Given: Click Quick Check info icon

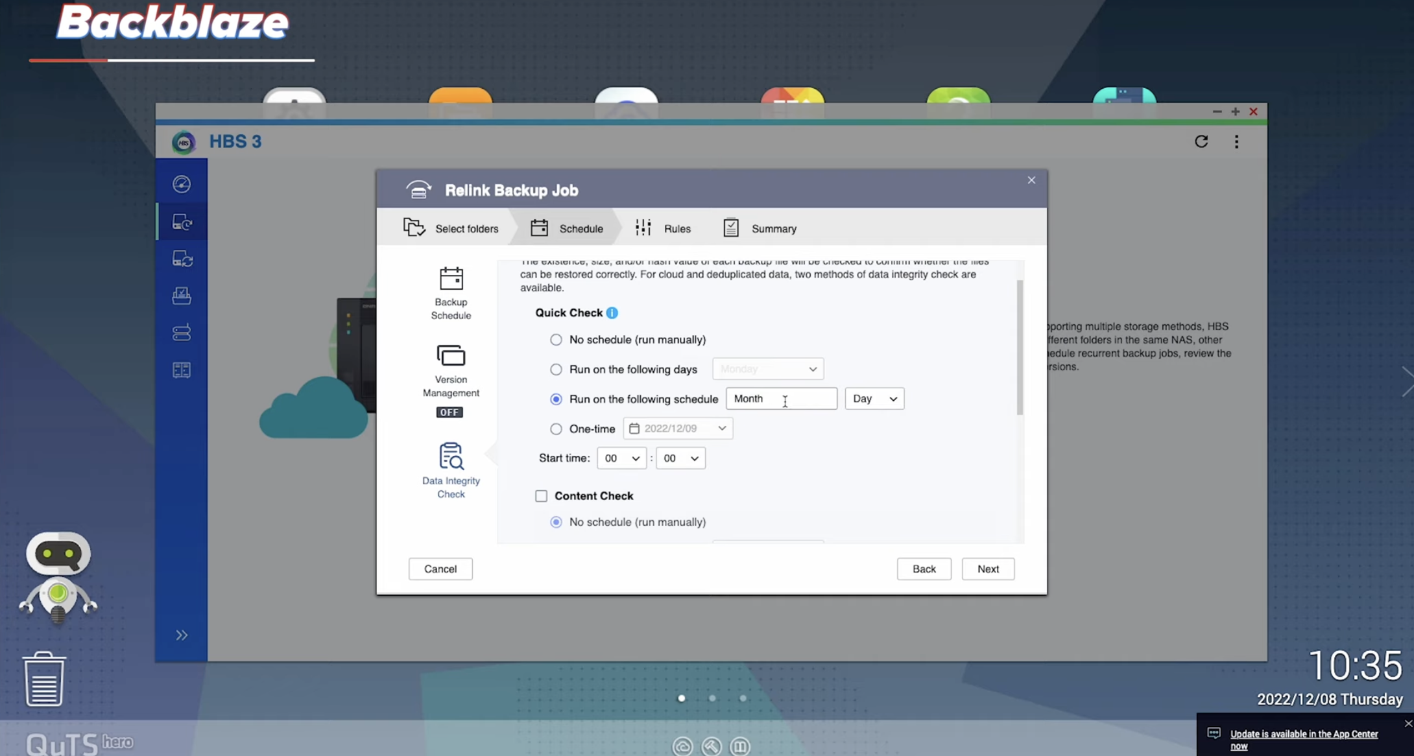Looking at the screenshot, I should [612, 313].
